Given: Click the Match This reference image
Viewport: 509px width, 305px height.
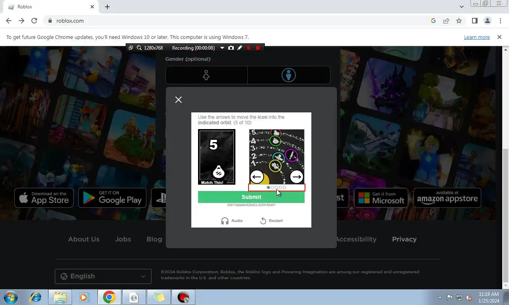Looking at the screenshot, I should [x=217, y=157].
